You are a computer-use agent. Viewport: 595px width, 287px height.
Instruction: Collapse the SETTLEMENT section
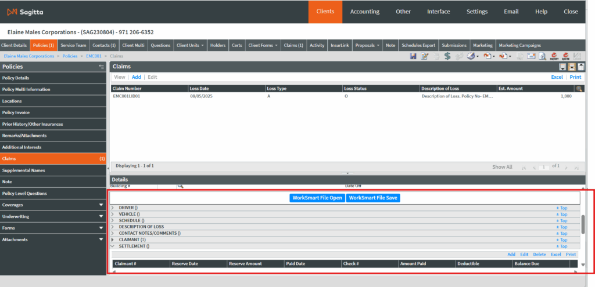(113, 246)
